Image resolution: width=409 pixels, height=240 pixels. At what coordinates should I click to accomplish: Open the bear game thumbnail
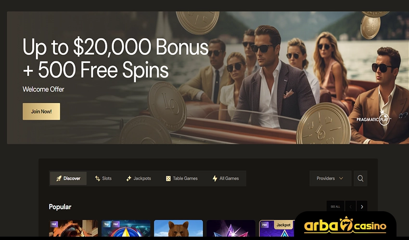click(x=179, y=228)
